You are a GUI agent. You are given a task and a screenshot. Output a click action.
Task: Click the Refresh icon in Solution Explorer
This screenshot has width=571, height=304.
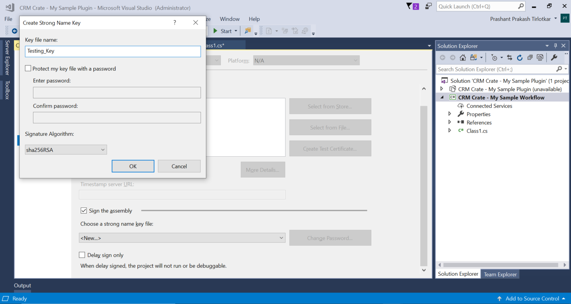520,58
